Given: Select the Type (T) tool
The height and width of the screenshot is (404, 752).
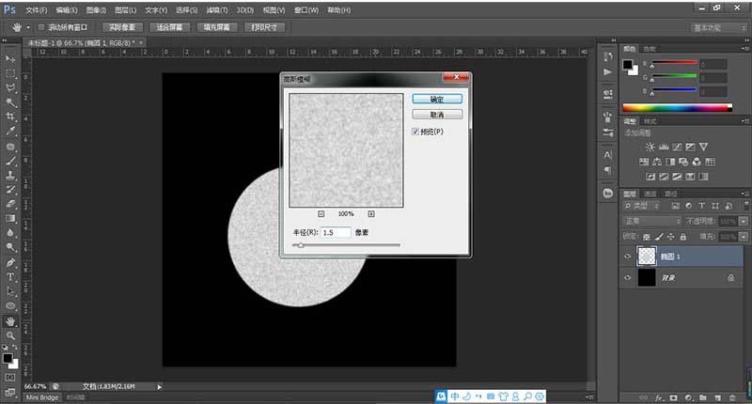Looking at the screenshot, I should coord(10,277).
